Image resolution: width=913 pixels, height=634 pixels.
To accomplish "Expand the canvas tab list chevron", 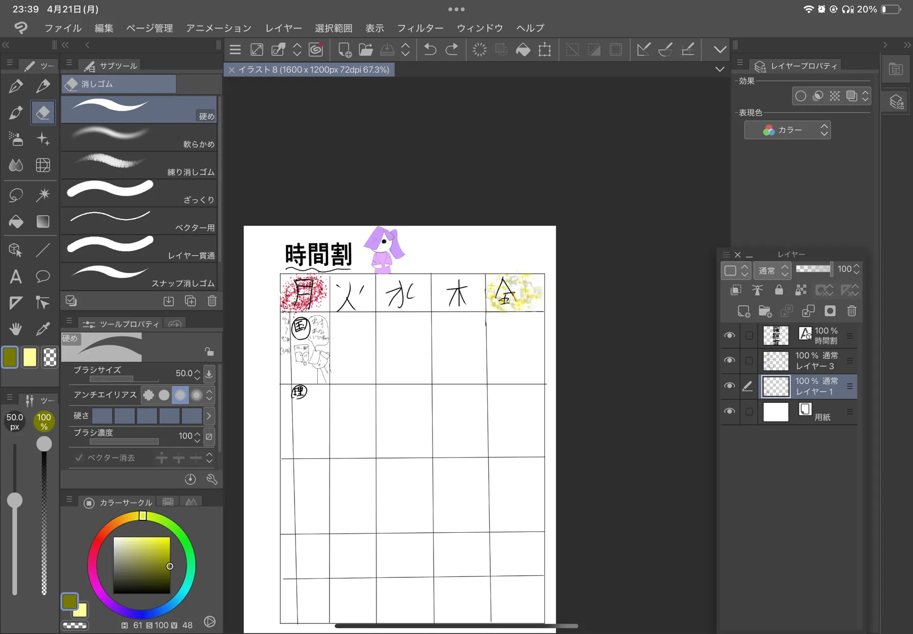I will (719, 69).
